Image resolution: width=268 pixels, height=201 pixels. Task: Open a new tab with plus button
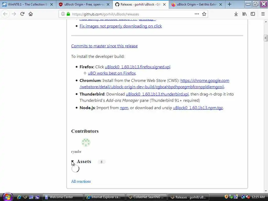pos(230,4)
